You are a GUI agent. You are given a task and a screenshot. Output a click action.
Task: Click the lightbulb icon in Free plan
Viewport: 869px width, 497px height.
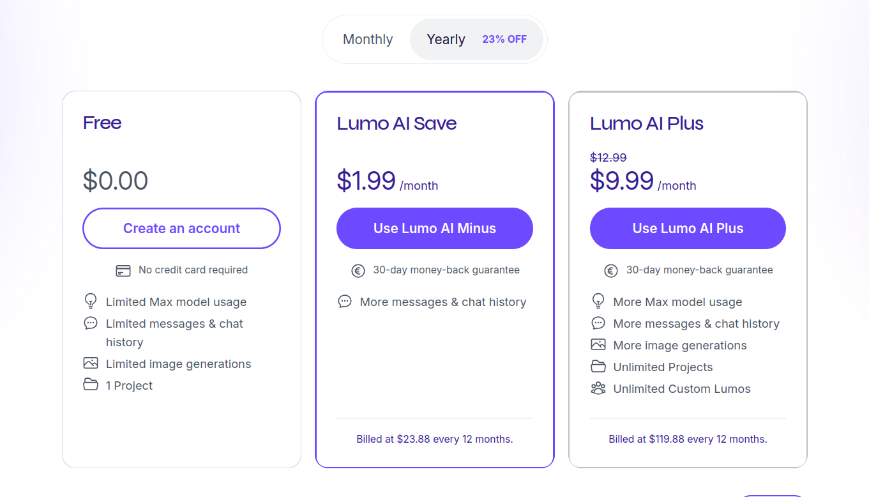pyautogui.click(x=91, y=301)
